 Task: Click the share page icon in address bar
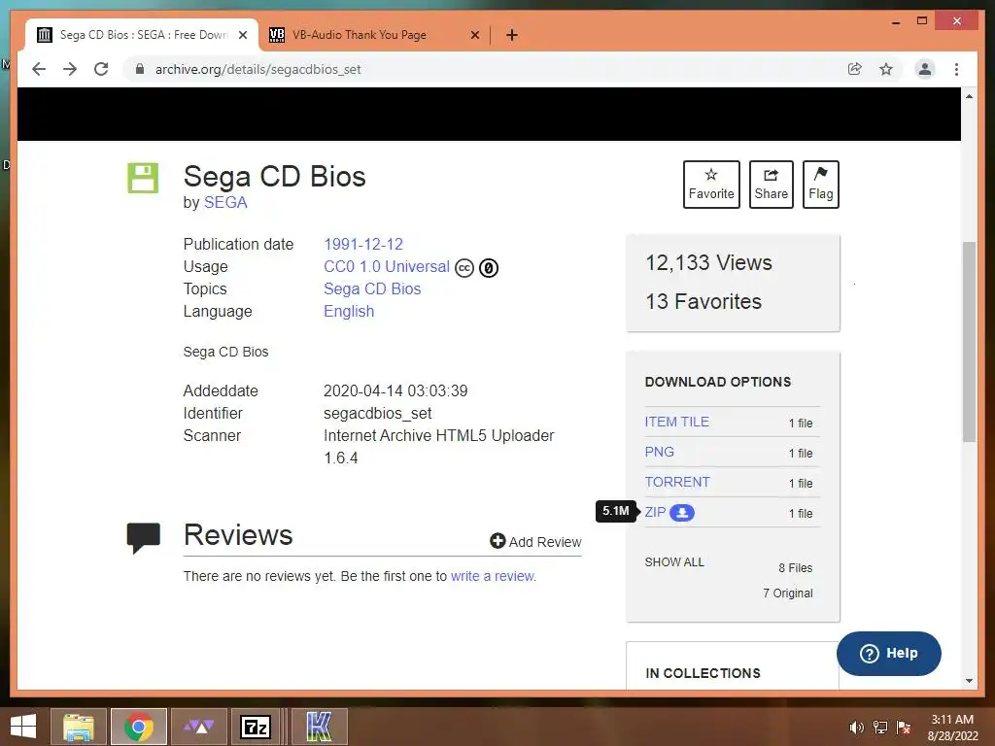pos(855,69)
